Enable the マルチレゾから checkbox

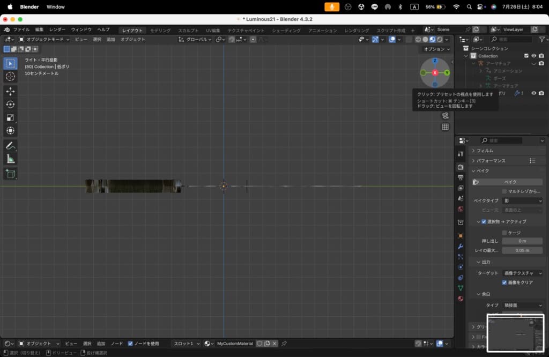505,191
